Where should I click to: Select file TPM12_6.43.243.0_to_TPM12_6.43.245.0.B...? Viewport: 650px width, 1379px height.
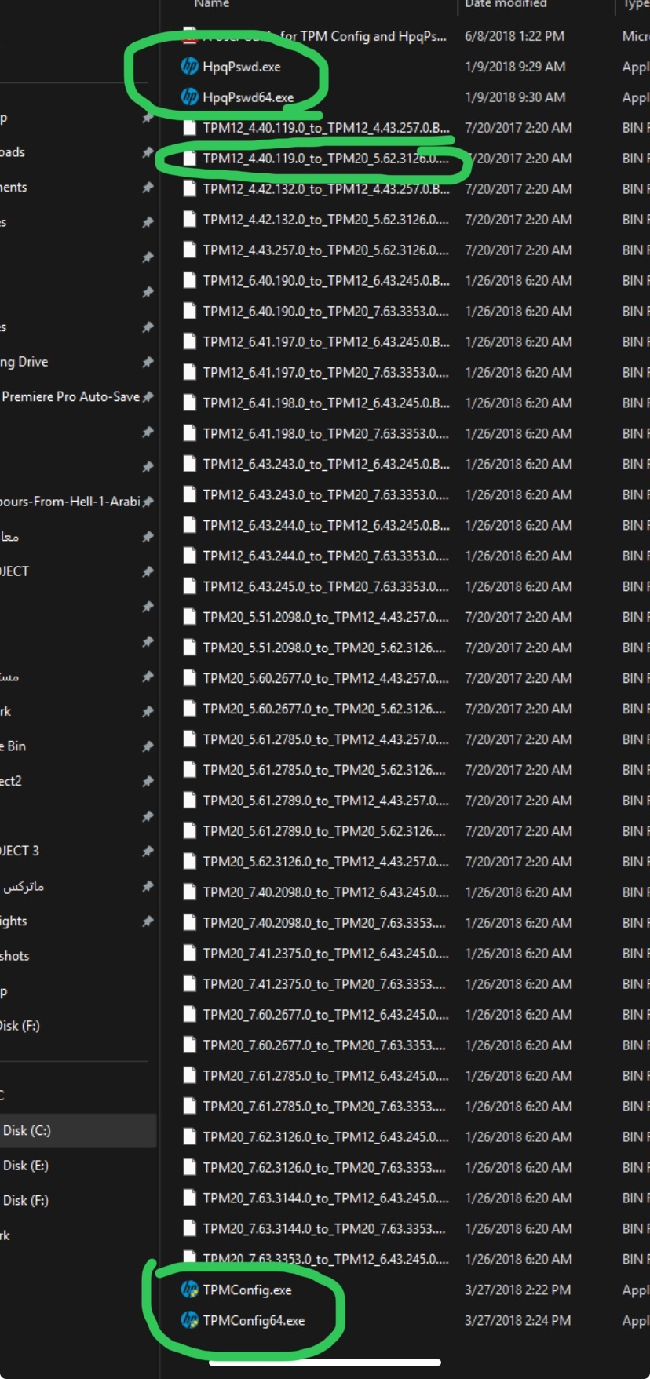tap(326, 464)
